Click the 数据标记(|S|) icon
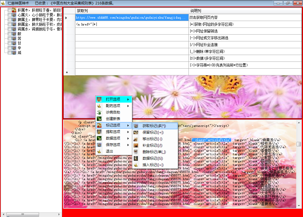The width and height of the screenshot is (303, 217). 136,158
